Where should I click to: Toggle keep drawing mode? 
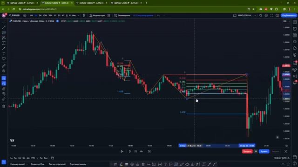click(4, 83)
